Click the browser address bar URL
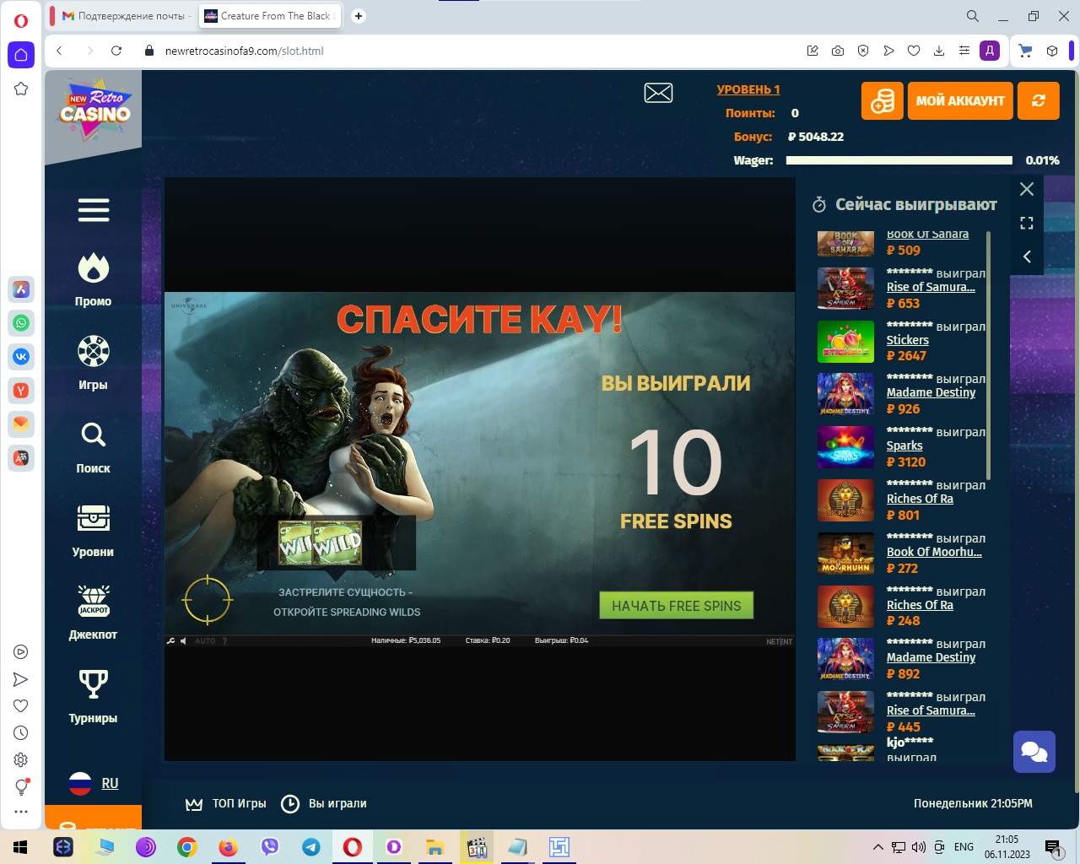 [245, 51]
